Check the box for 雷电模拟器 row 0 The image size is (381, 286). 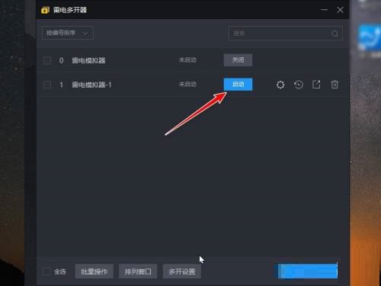pyautogui.click(x=47, y=60)
